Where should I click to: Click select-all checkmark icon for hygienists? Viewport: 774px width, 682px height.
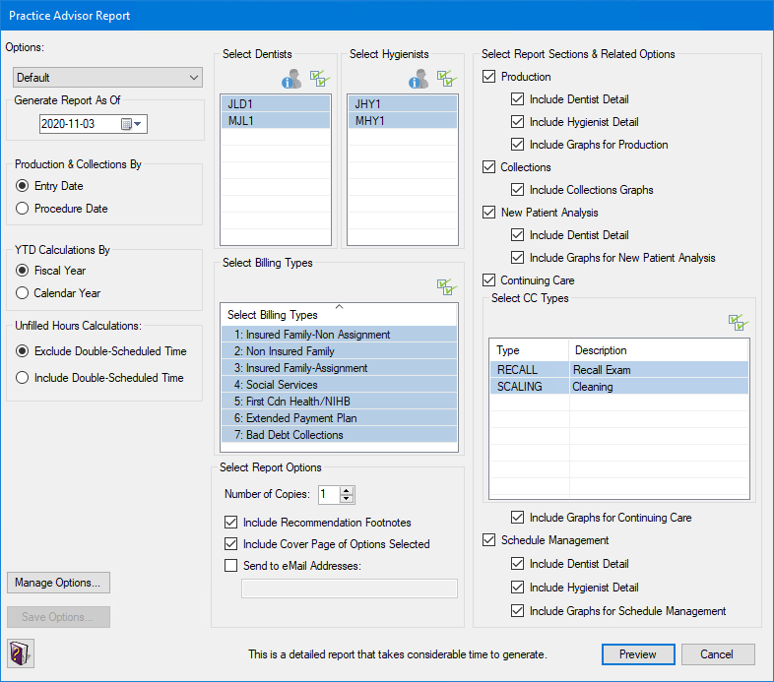[x=447, y=79]
